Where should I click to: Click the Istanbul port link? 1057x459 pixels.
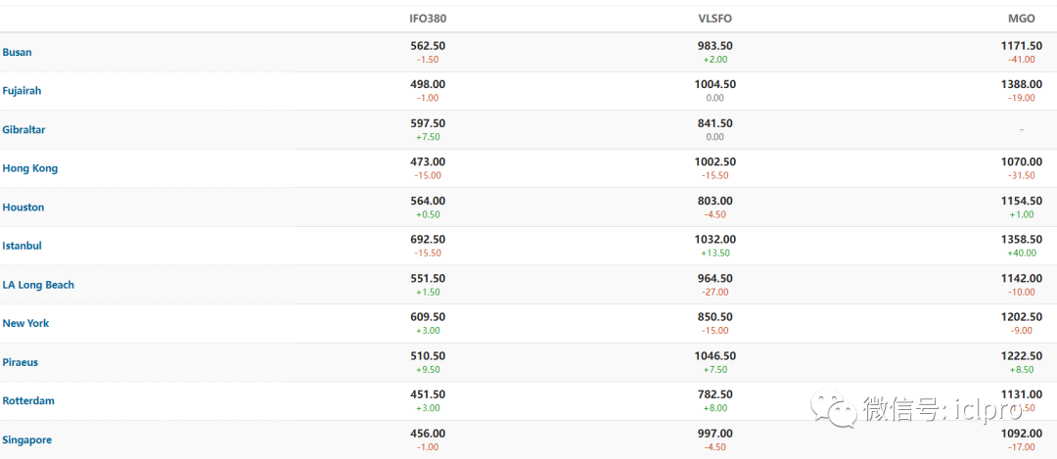(22, 246)
